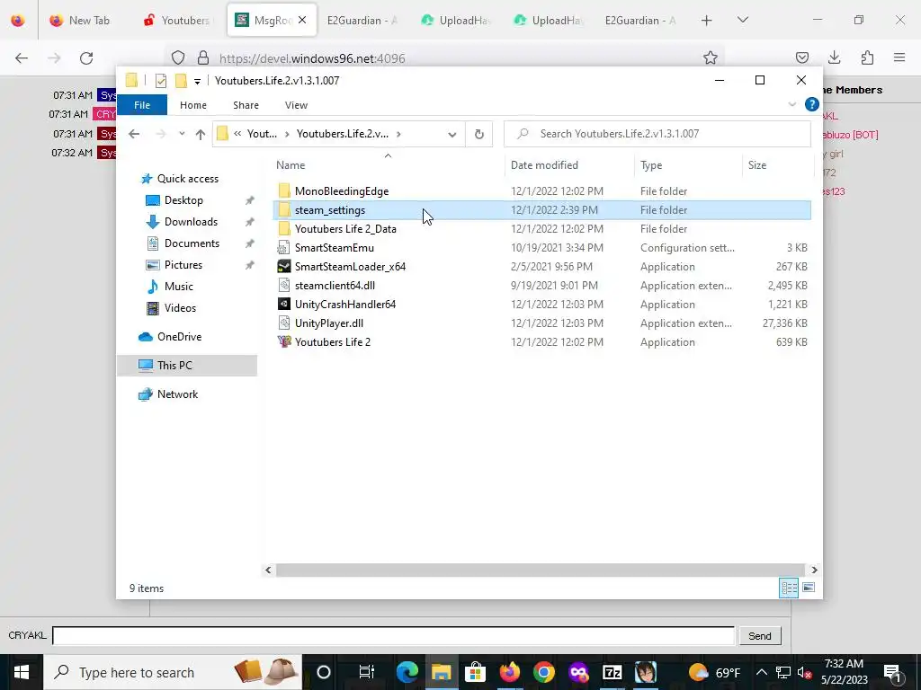The height and width of the screenshot is (690, 921).
Task: Click the chat message input field
Action: coord(394,636)
